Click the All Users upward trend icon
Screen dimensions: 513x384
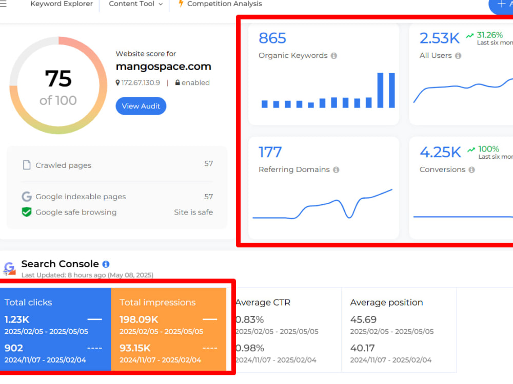click(x=470, y=36)
